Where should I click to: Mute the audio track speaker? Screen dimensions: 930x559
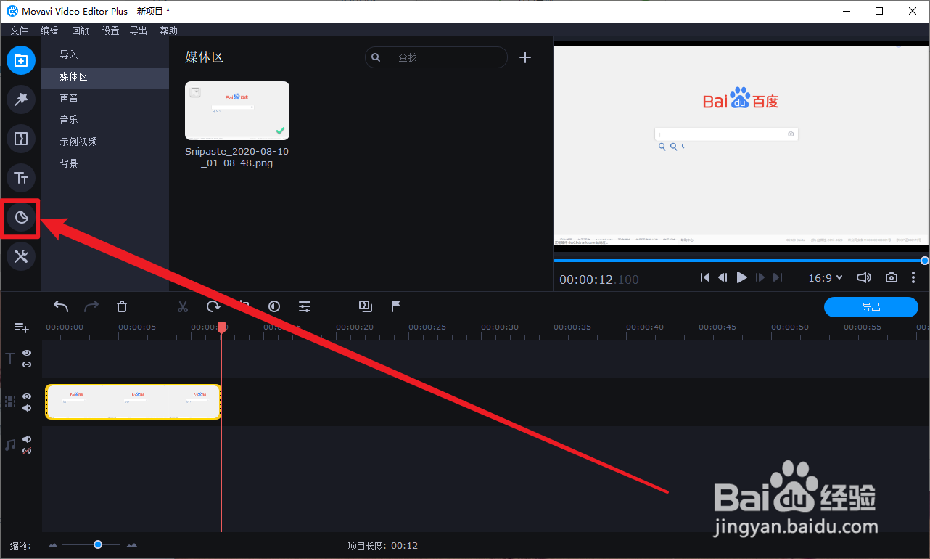[27, 439]
